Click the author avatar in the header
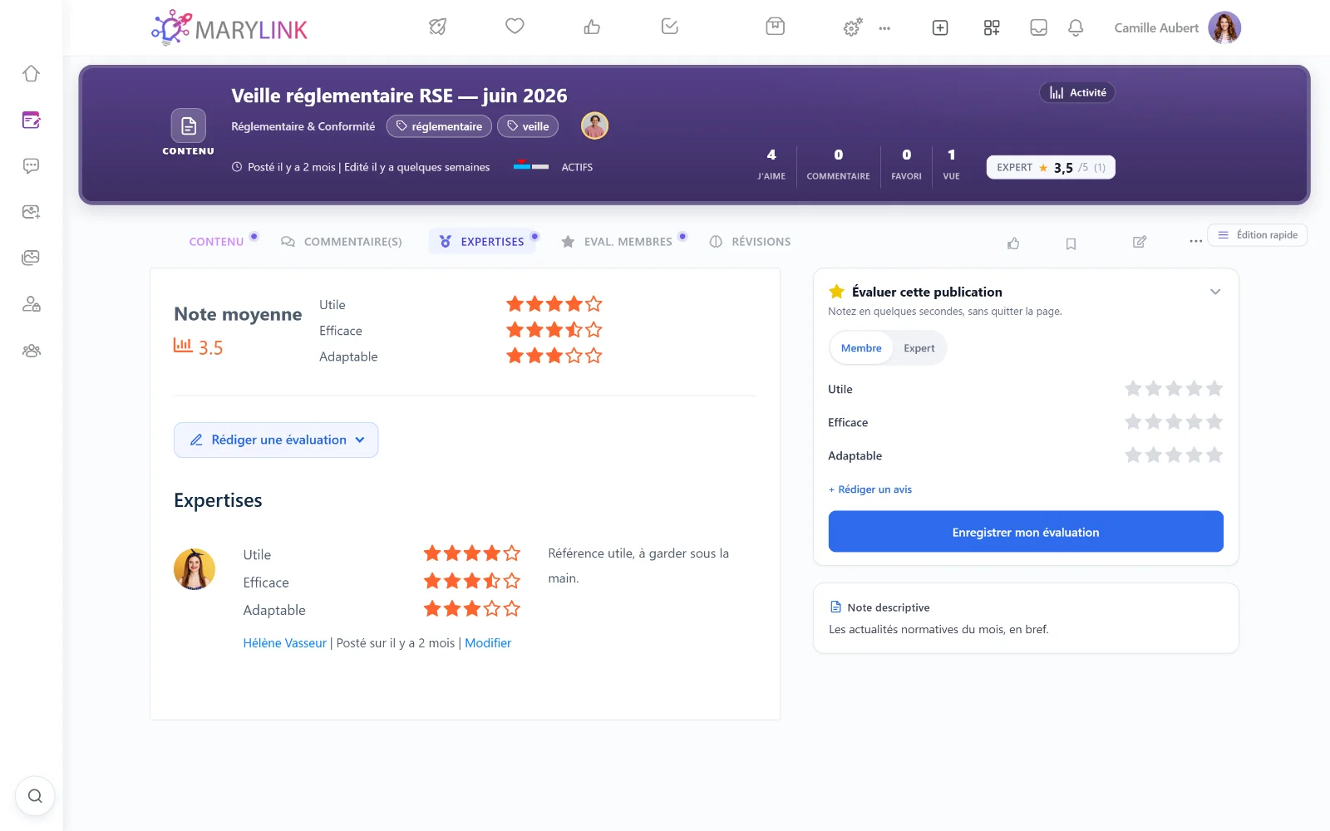Viewport: 1330px width, 831px height. [x=594, y=125]
